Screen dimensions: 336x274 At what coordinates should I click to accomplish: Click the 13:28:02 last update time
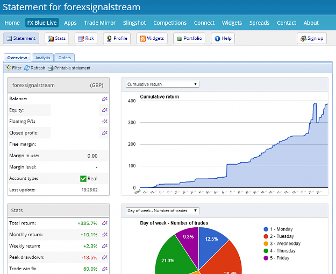[90, 189]
